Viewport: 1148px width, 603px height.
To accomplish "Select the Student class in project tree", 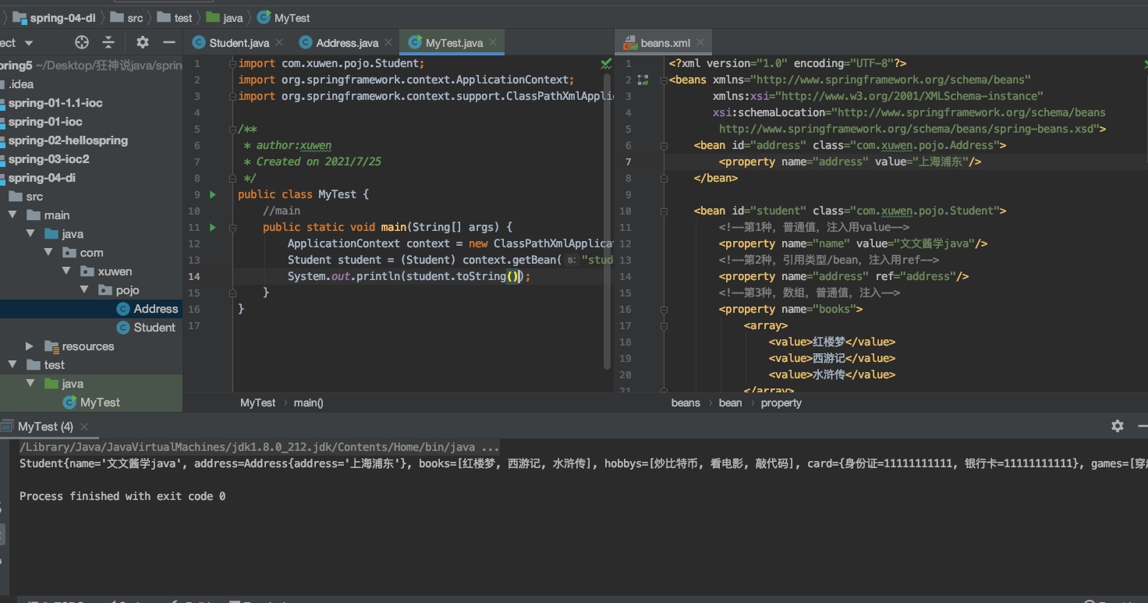I will [154, 328].
